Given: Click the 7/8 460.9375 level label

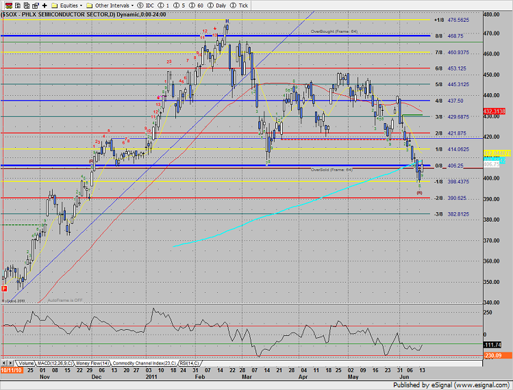Looking at the screenshot, I should [x=452, y=52].
